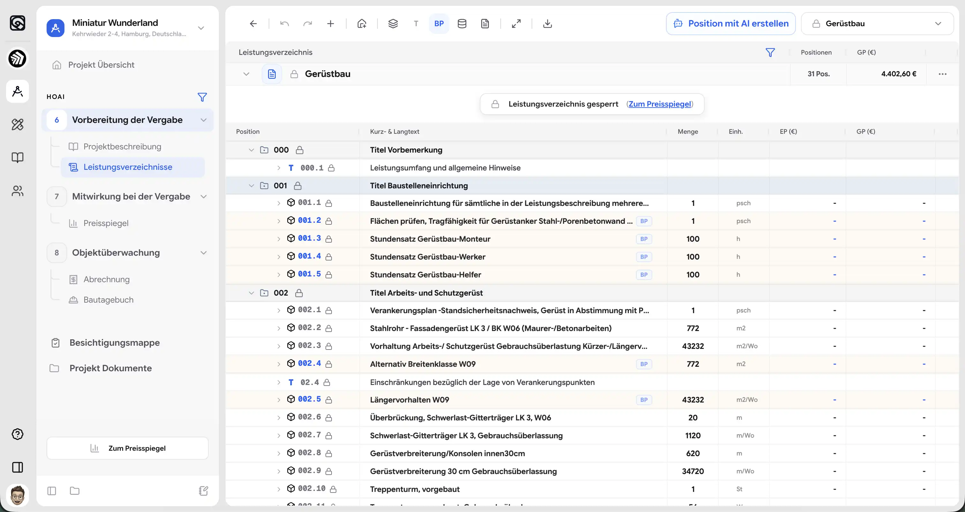Filter HOAI phases

coord(202,97)
